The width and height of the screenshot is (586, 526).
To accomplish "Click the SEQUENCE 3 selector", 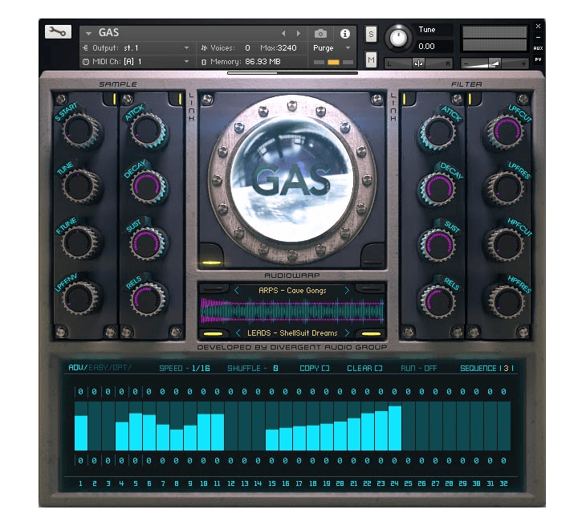I will [x=487, y=369].
